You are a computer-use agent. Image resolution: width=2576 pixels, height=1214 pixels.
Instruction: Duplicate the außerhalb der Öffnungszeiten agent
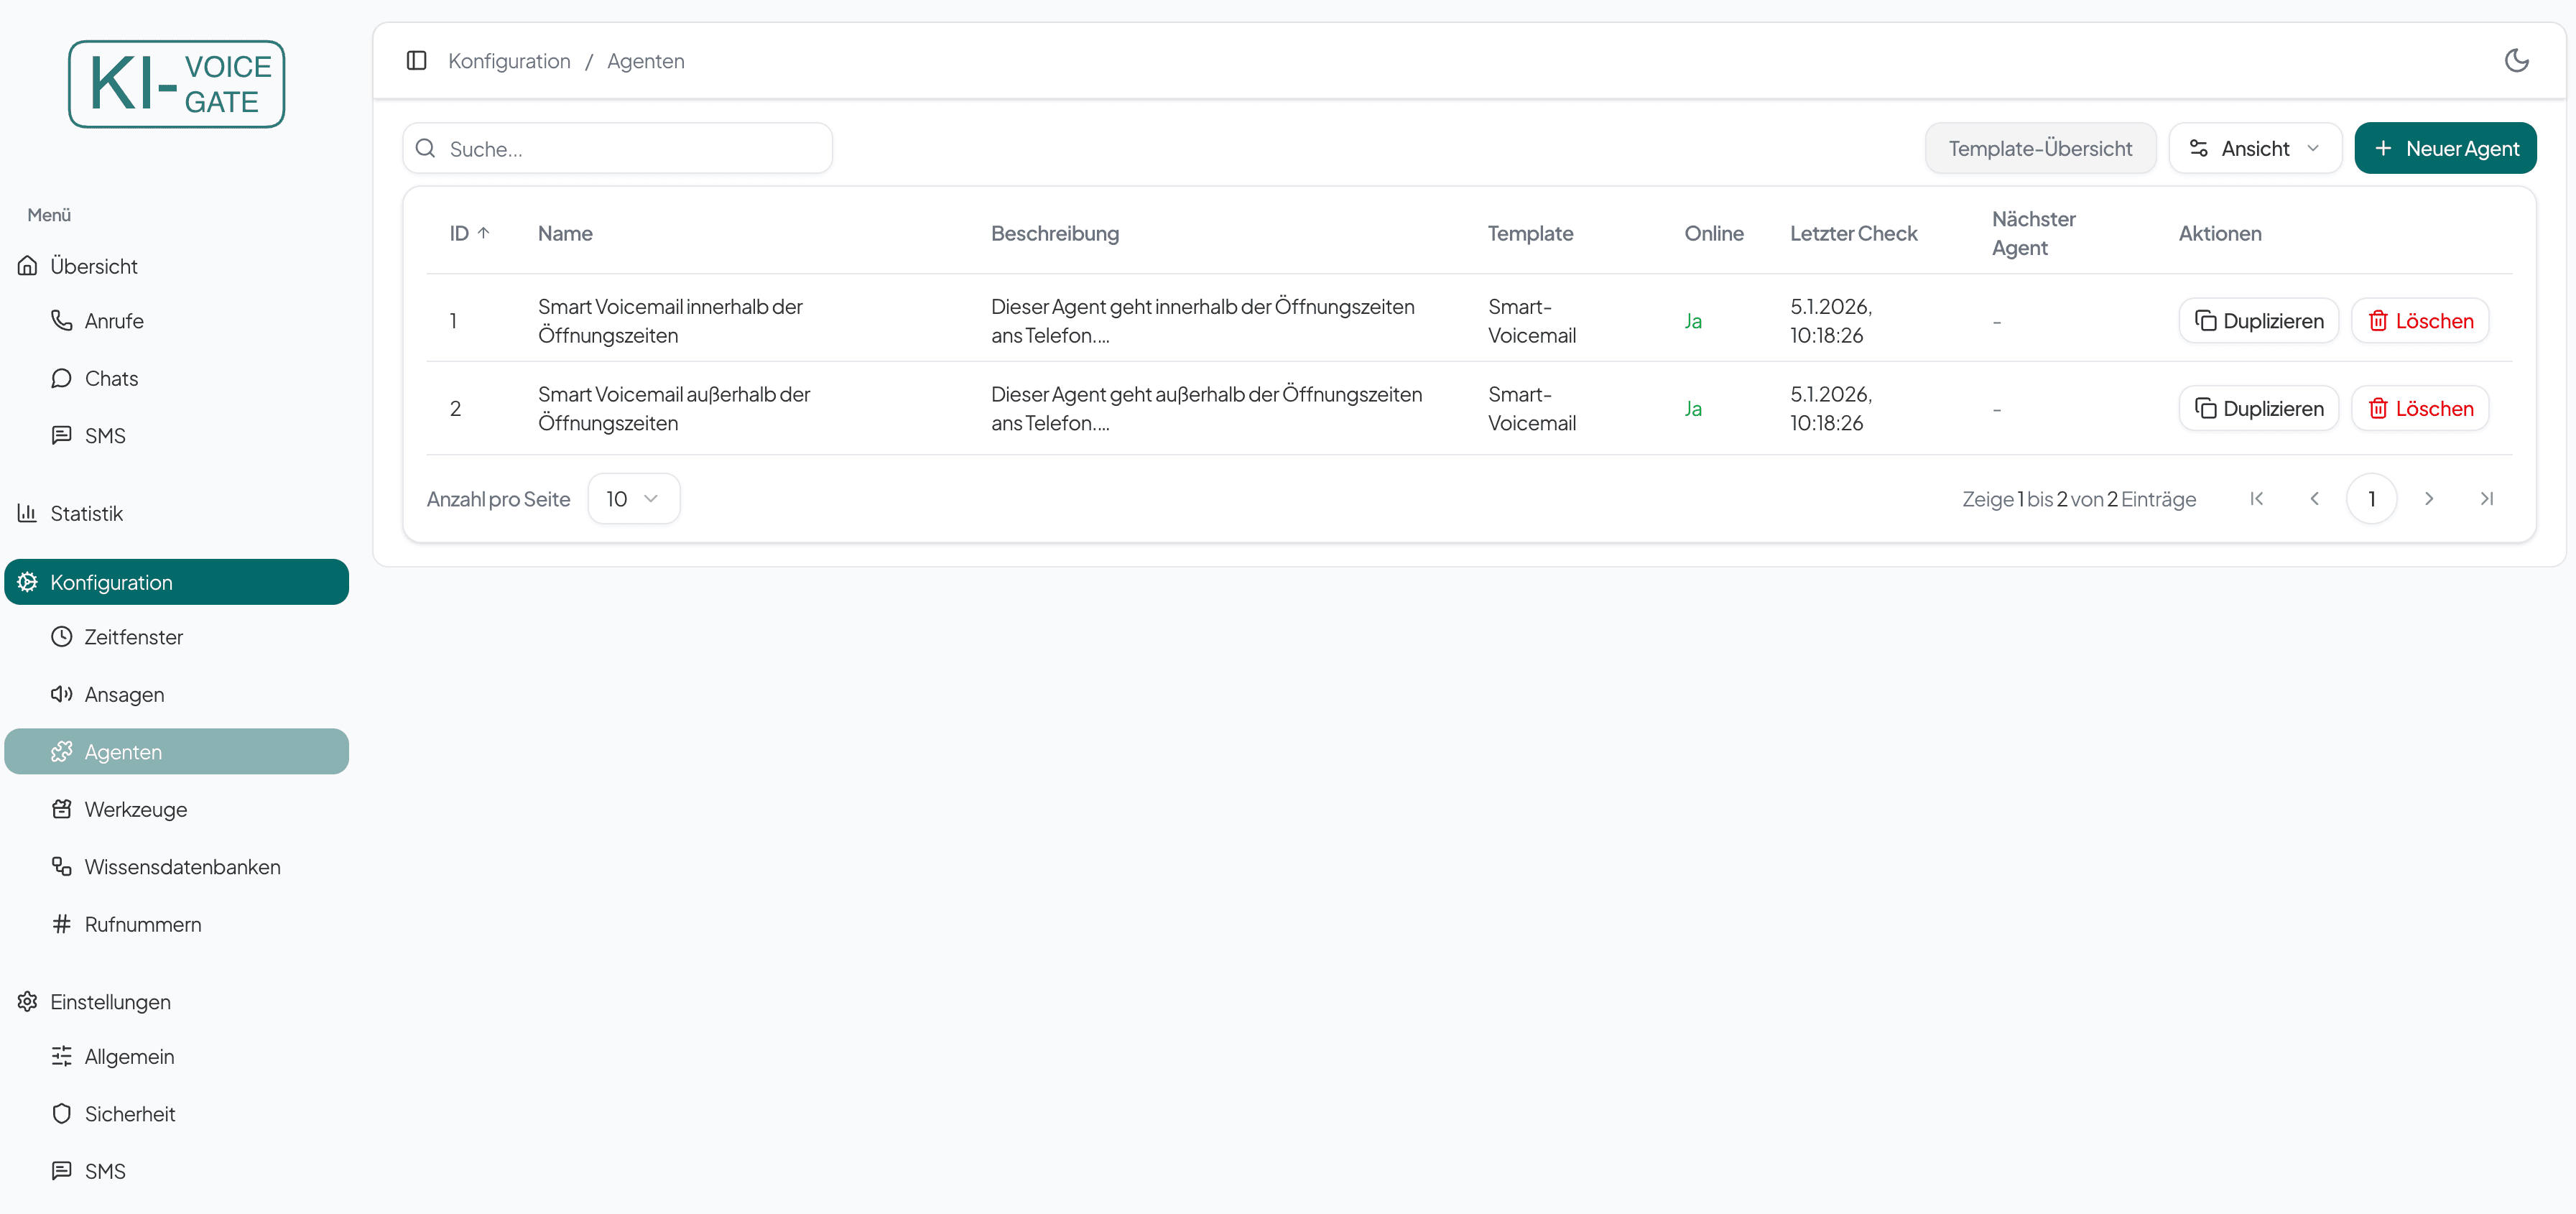(2258, 409)
